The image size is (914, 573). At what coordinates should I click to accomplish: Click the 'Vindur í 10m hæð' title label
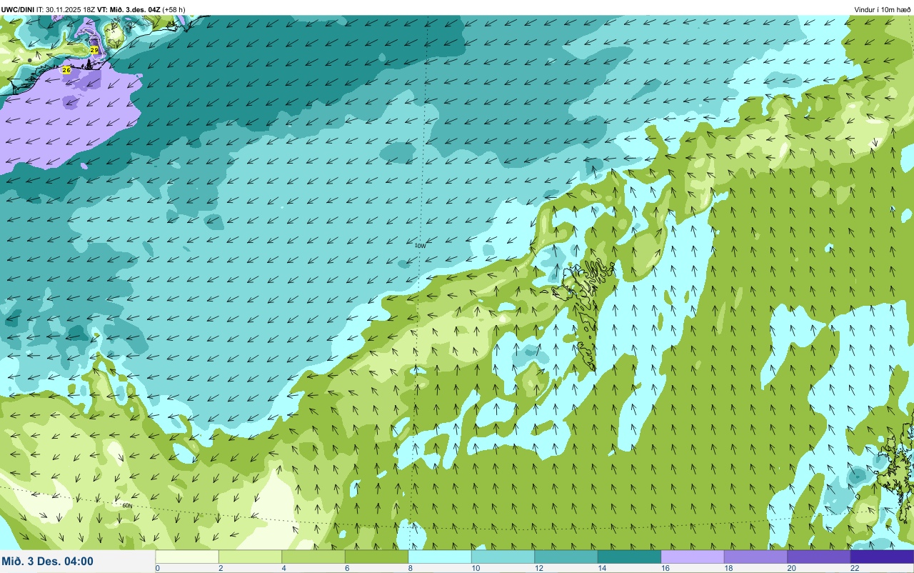coord(882,9)
